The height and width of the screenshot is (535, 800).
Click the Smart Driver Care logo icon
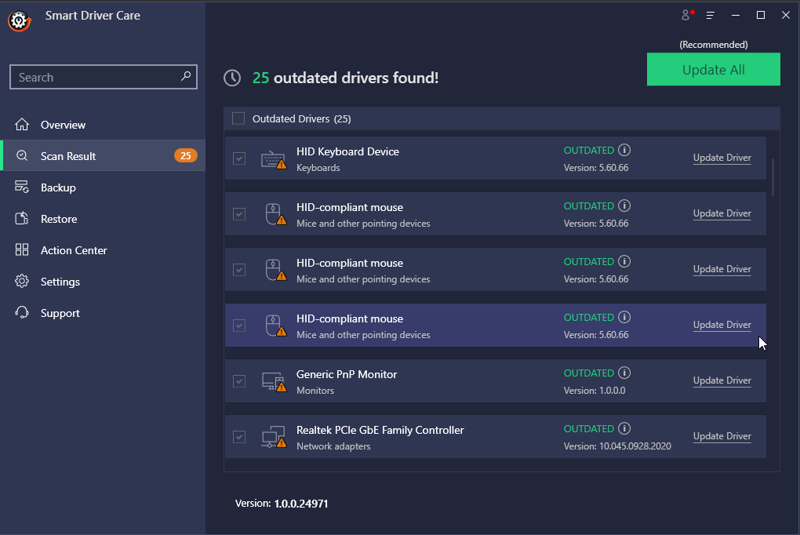20,21
